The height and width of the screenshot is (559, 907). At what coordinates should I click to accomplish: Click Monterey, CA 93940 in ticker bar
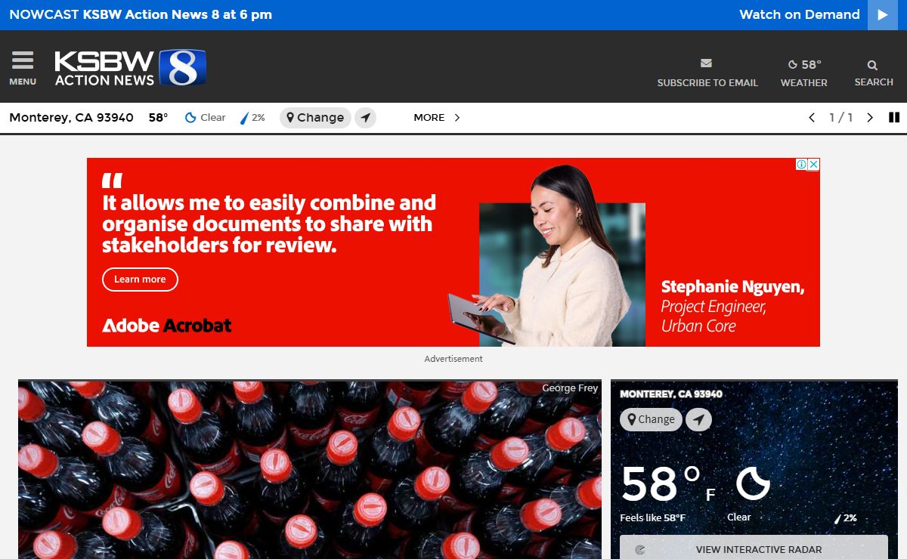[x=71, y=118]
